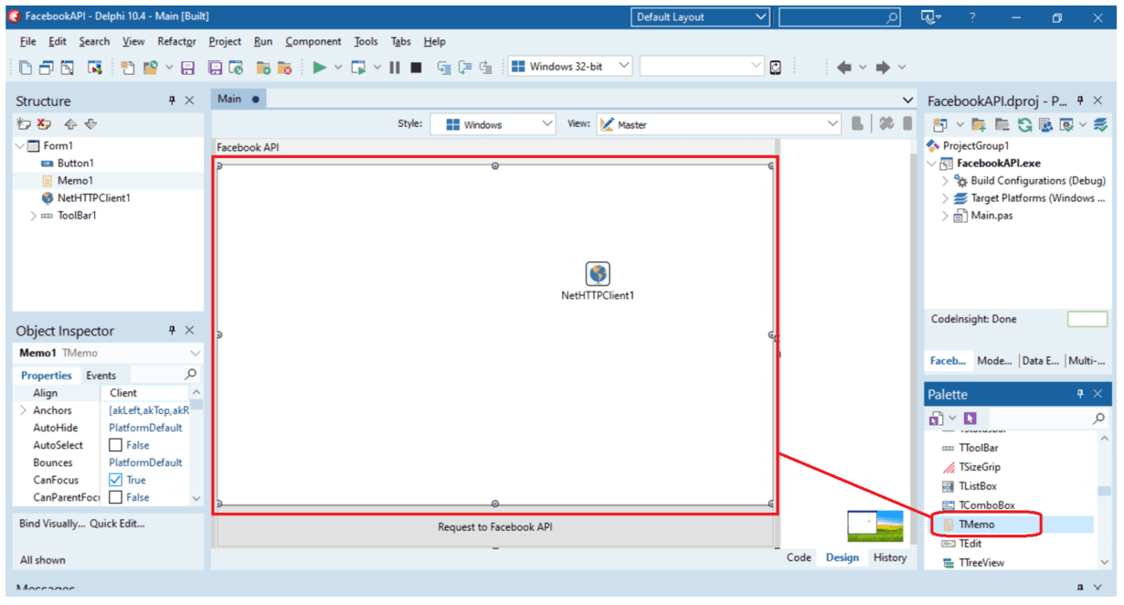
Task: Open the Refactor menu
Action: click(176, 41)
